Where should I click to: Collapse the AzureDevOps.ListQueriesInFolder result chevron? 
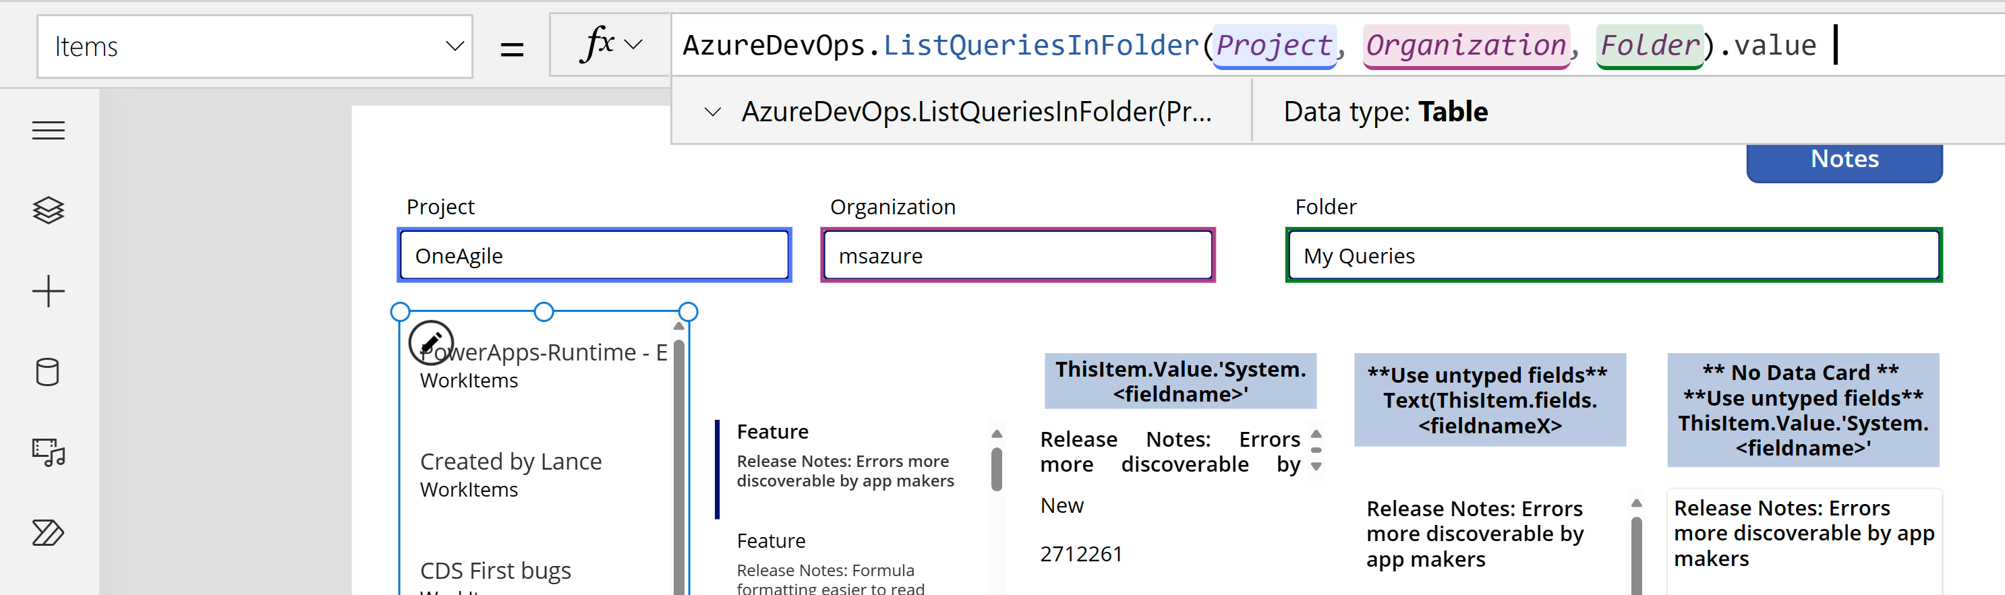(712, 112)
